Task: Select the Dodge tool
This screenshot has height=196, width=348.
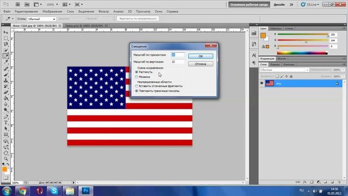Action: 6,110
